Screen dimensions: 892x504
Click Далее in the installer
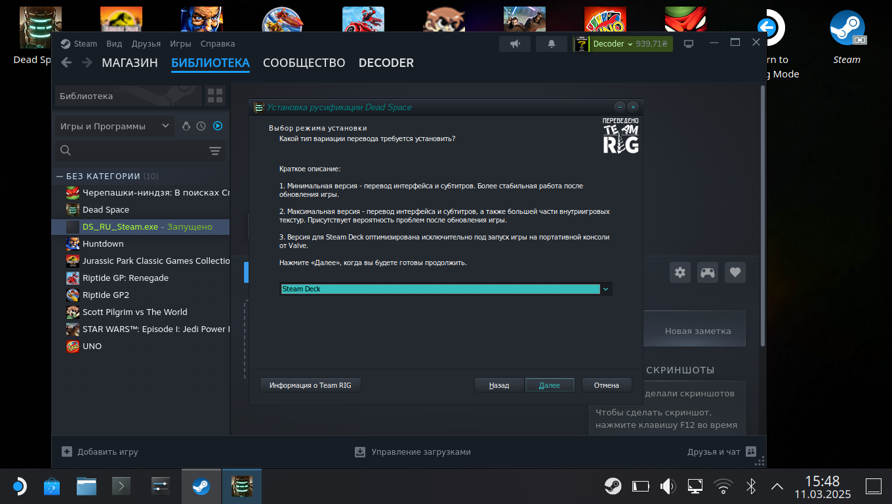550,385
